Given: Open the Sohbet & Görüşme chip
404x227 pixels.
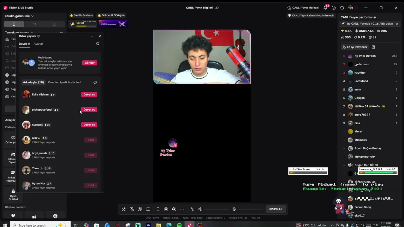Looking at the screenshot, I should click(111, 15).
